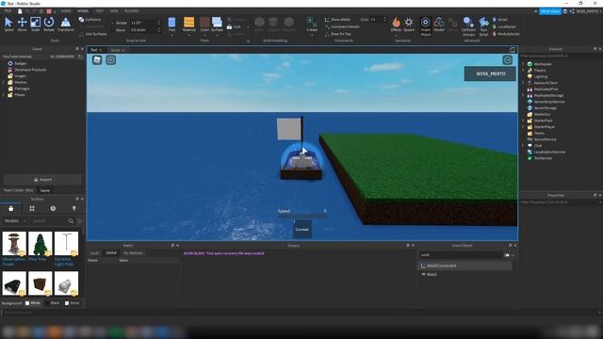Click the Toolbox search magnifier

pyautogui.click(x=71, y=221)
